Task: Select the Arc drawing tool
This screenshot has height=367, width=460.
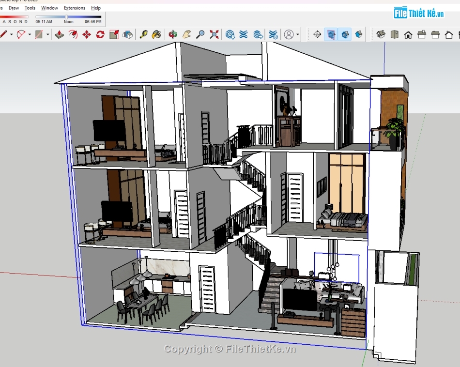Action: pyautogui.click(x=21, y=34)
